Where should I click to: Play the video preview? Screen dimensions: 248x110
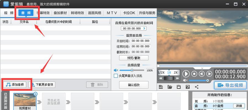pos(186,74)
